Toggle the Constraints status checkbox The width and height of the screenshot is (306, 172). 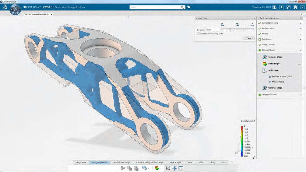point(259,39)
